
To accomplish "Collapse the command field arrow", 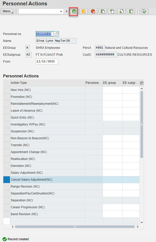I will pos(67,11).
